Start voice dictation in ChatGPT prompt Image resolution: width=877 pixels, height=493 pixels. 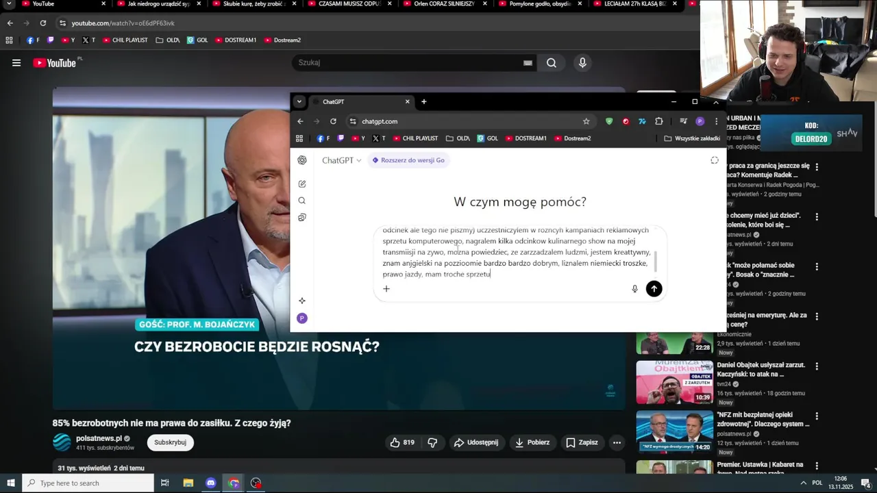pyautogui.click(x=634, y=289)
